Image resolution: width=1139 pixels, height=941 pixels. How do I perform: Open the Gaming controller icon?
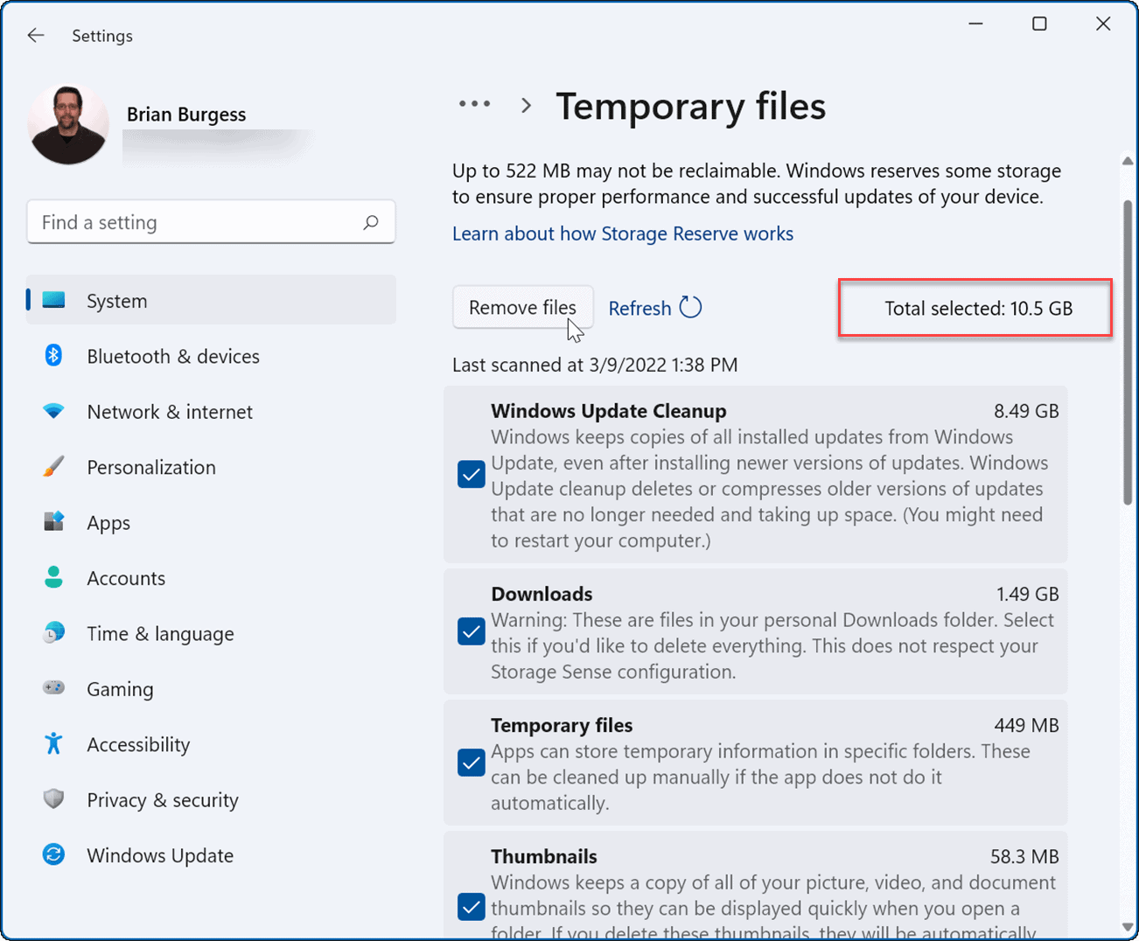[53, 688]
